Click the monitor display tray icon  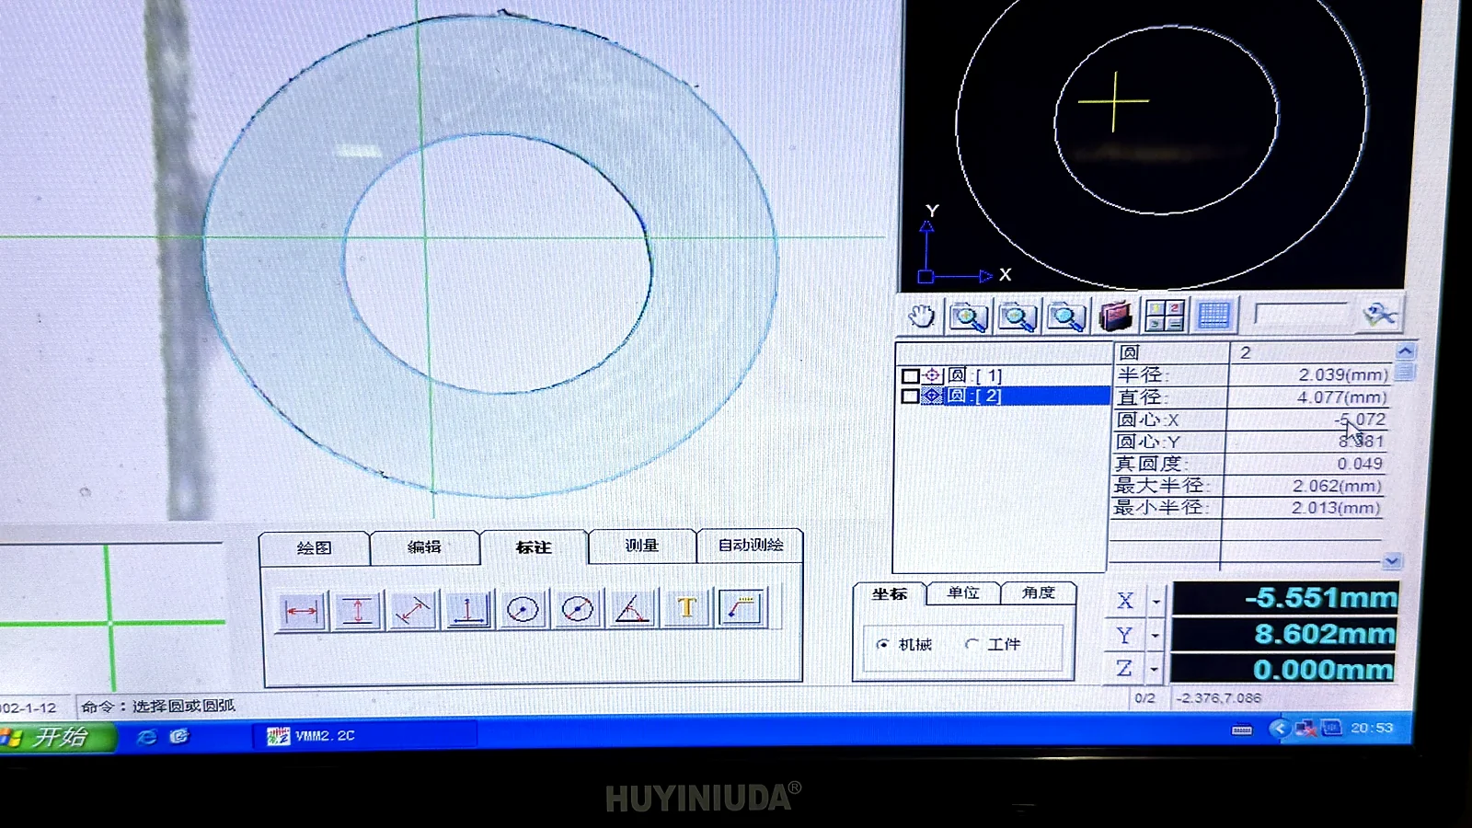click(1331, 728)
